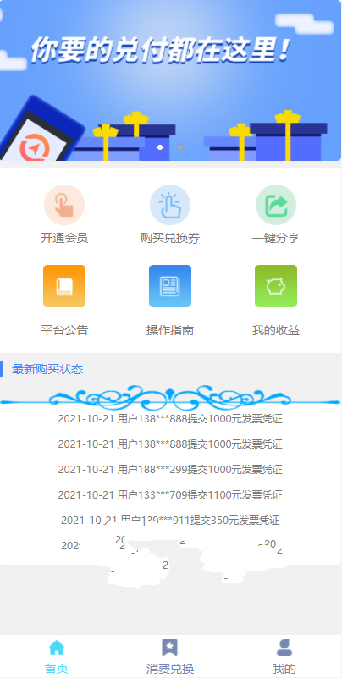Open the 你要的兑付都在这里 banner image
Viewport: 342px width, 678px height.
(170, 80)
